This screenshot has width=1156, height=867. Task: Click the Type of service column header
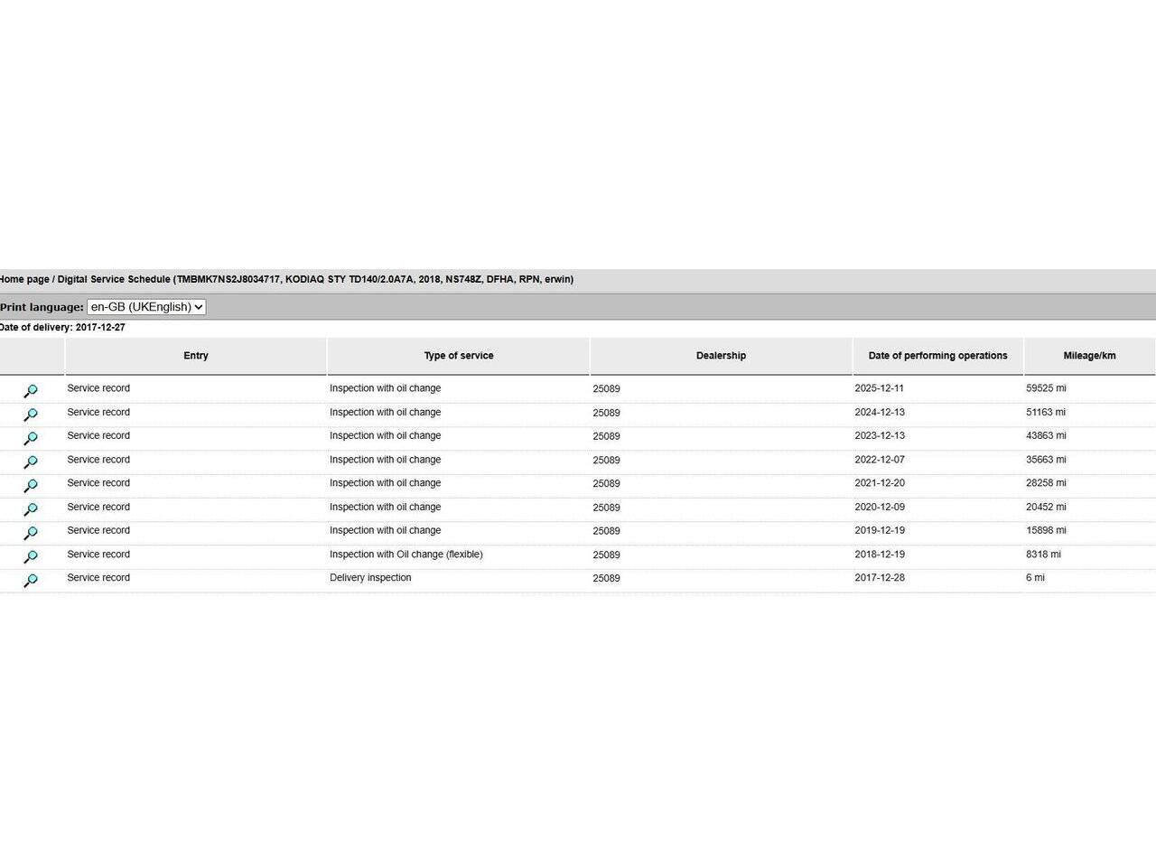pos(459,356)
